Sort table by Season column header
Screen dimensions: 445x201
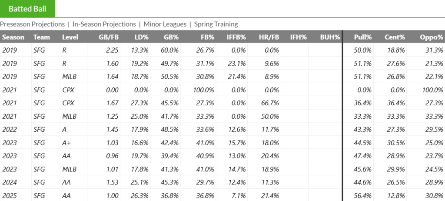coord(13,37)
